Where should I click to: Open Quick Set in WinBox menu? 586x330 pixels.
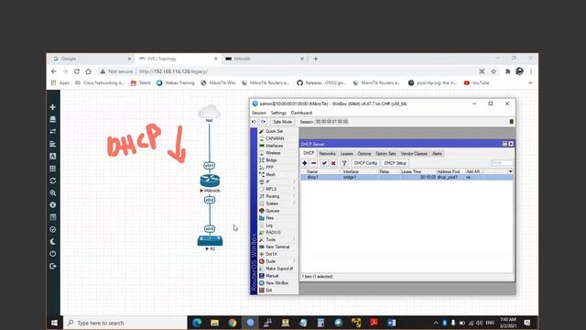tap(274, 131)
